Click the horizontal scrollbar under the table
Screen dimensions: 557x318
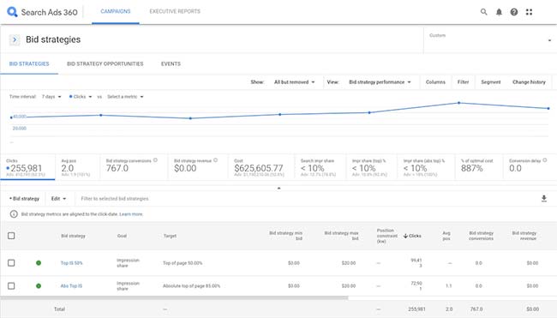point(174,298)
